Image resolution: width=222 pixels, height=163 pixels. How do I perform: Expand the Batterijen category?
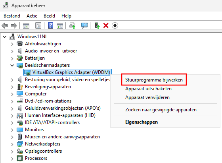click(12, 58)
